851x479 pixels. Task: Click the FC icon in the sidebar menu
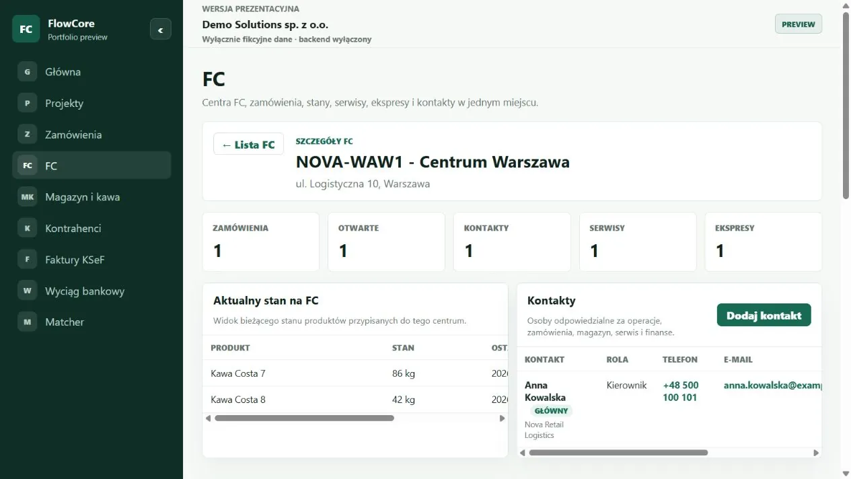[x=27, y=165]
